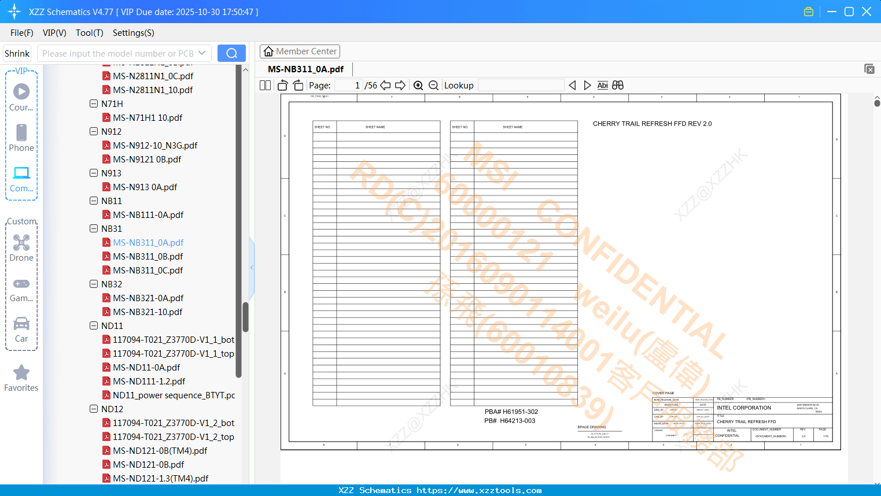Open the dual-page view icon
Image resolution: width=881 pixels, height=496 pixels.
[x=265, y=85]
